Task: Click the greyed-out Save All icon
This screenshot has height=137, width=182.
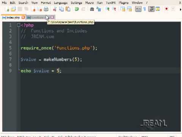Action: 26,9
